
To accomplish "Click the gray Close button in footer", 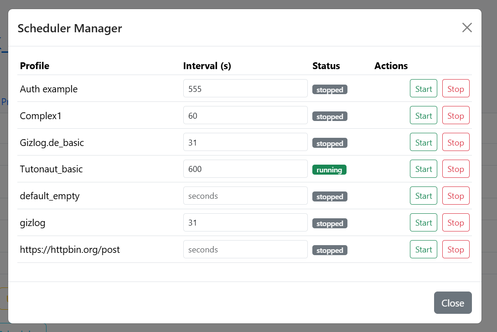I will click(452, 303).
